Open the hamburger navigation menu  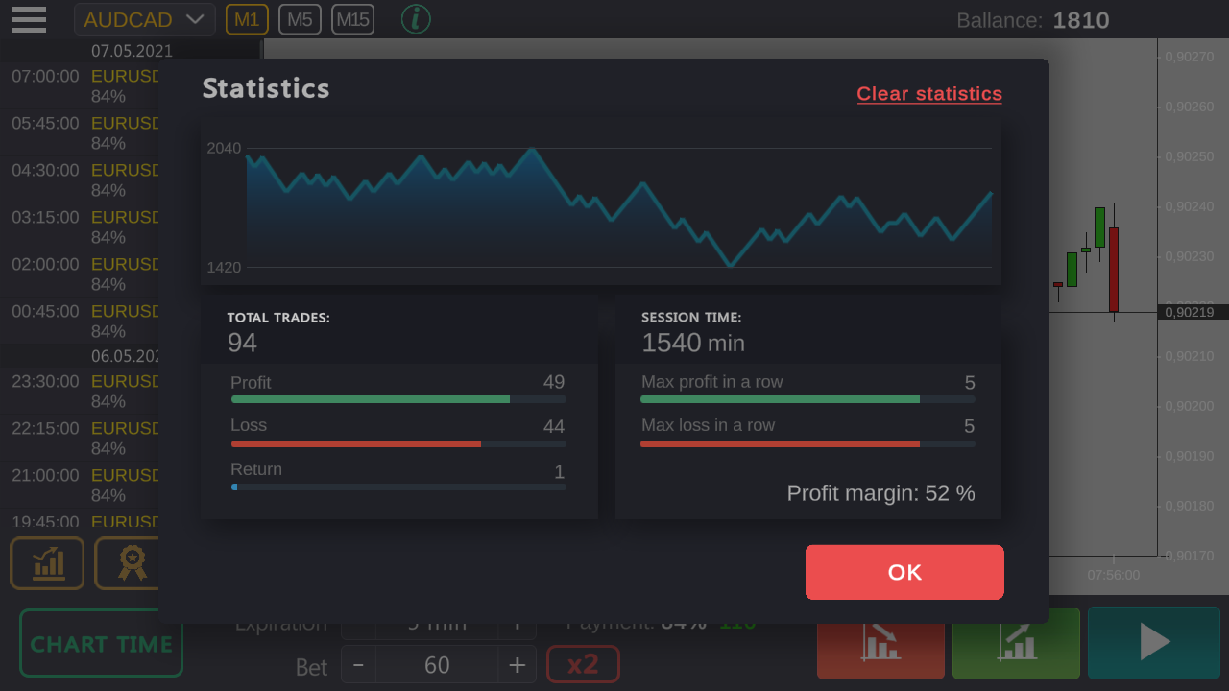[x=29, y=19]
